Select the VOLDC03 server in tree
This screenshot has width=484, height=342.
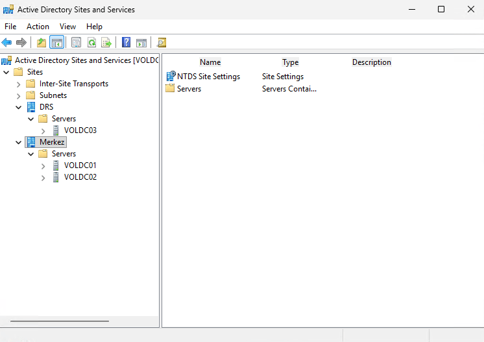click(80, 130)
